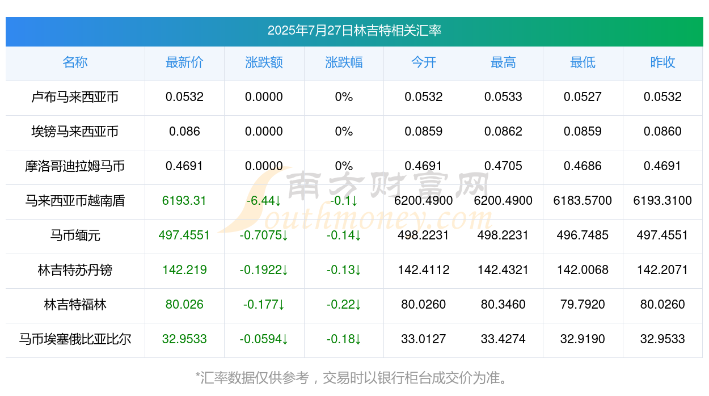709x396 pixels.
Task: Click low value 0.4686
Action: pyautogui.click(x=583, y=166)
